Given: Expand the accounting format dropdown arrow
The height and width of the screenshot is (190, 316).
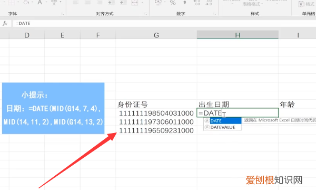Looking at the screenshot, I should [x=165, y=2].
